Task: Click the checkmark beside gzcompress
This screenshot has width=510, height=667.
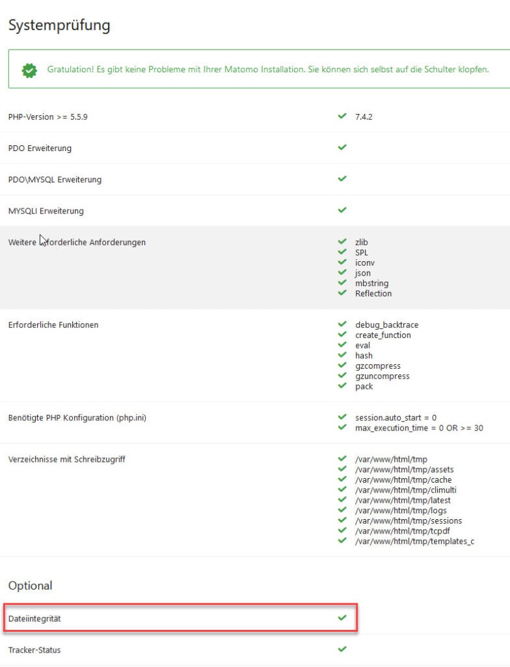Action: 342,365
